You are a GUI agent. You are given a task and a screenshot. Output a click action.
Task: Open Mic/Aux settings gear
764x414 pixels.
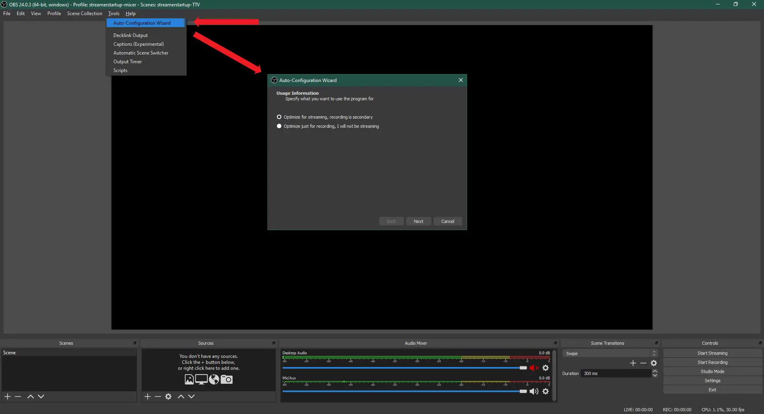pos(546,391)
